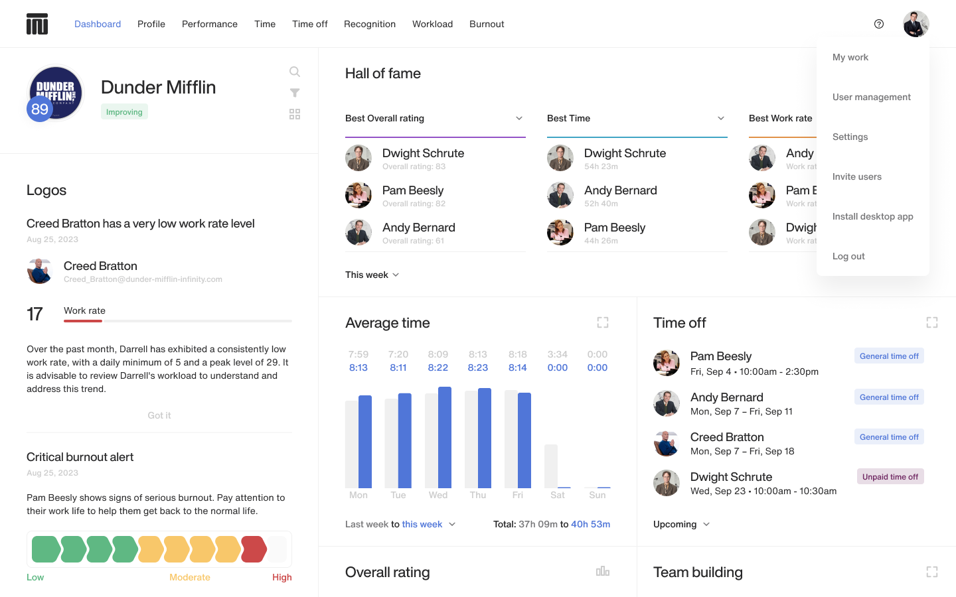The height and width of the screenshot is (597, 956).
Task: Expand the This week selector in Hall of fame
Action: 372,274
